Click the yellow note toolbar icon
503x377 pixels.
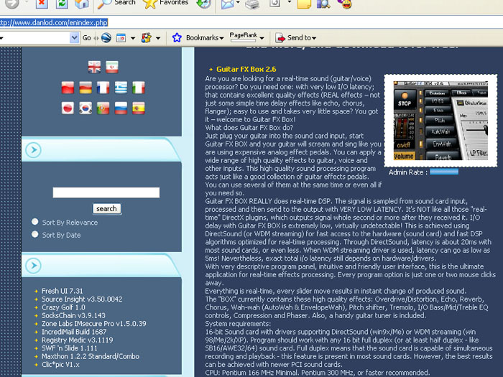pyautogui.click(x=304, y=4)
